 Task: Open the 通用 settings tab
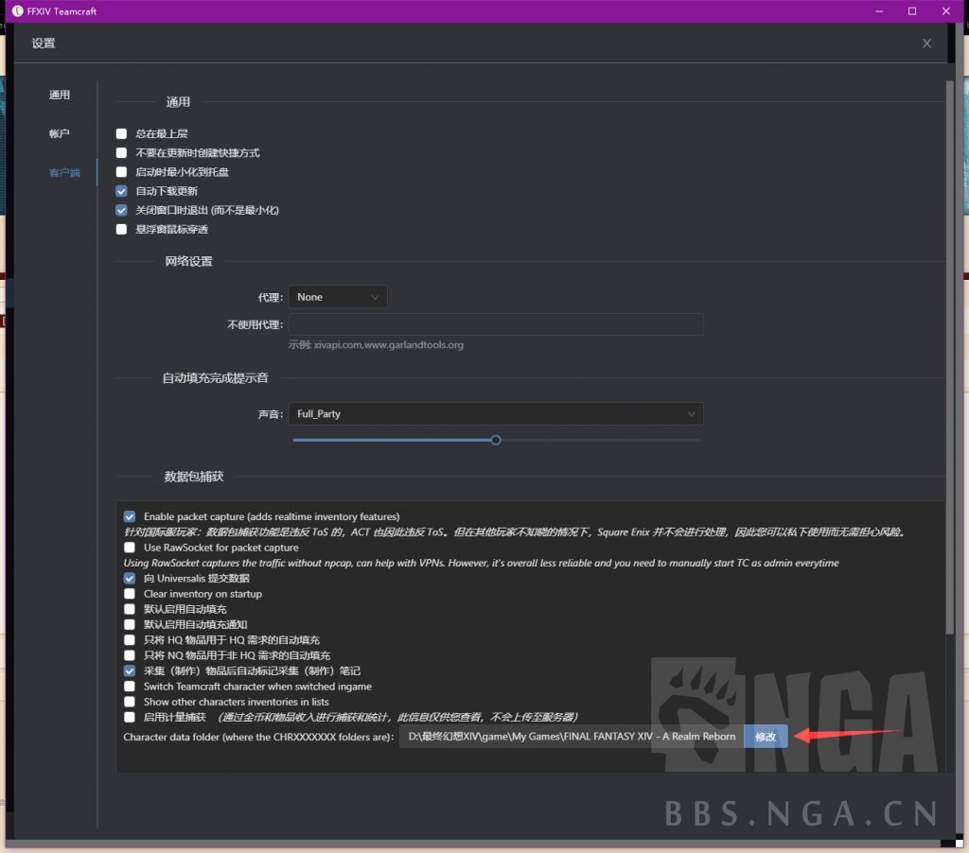tap(60, 95)
